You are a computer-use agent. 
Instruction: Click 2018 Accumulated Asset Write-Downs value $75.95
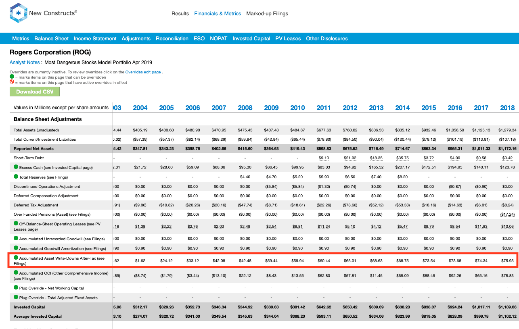coord(507,261)
